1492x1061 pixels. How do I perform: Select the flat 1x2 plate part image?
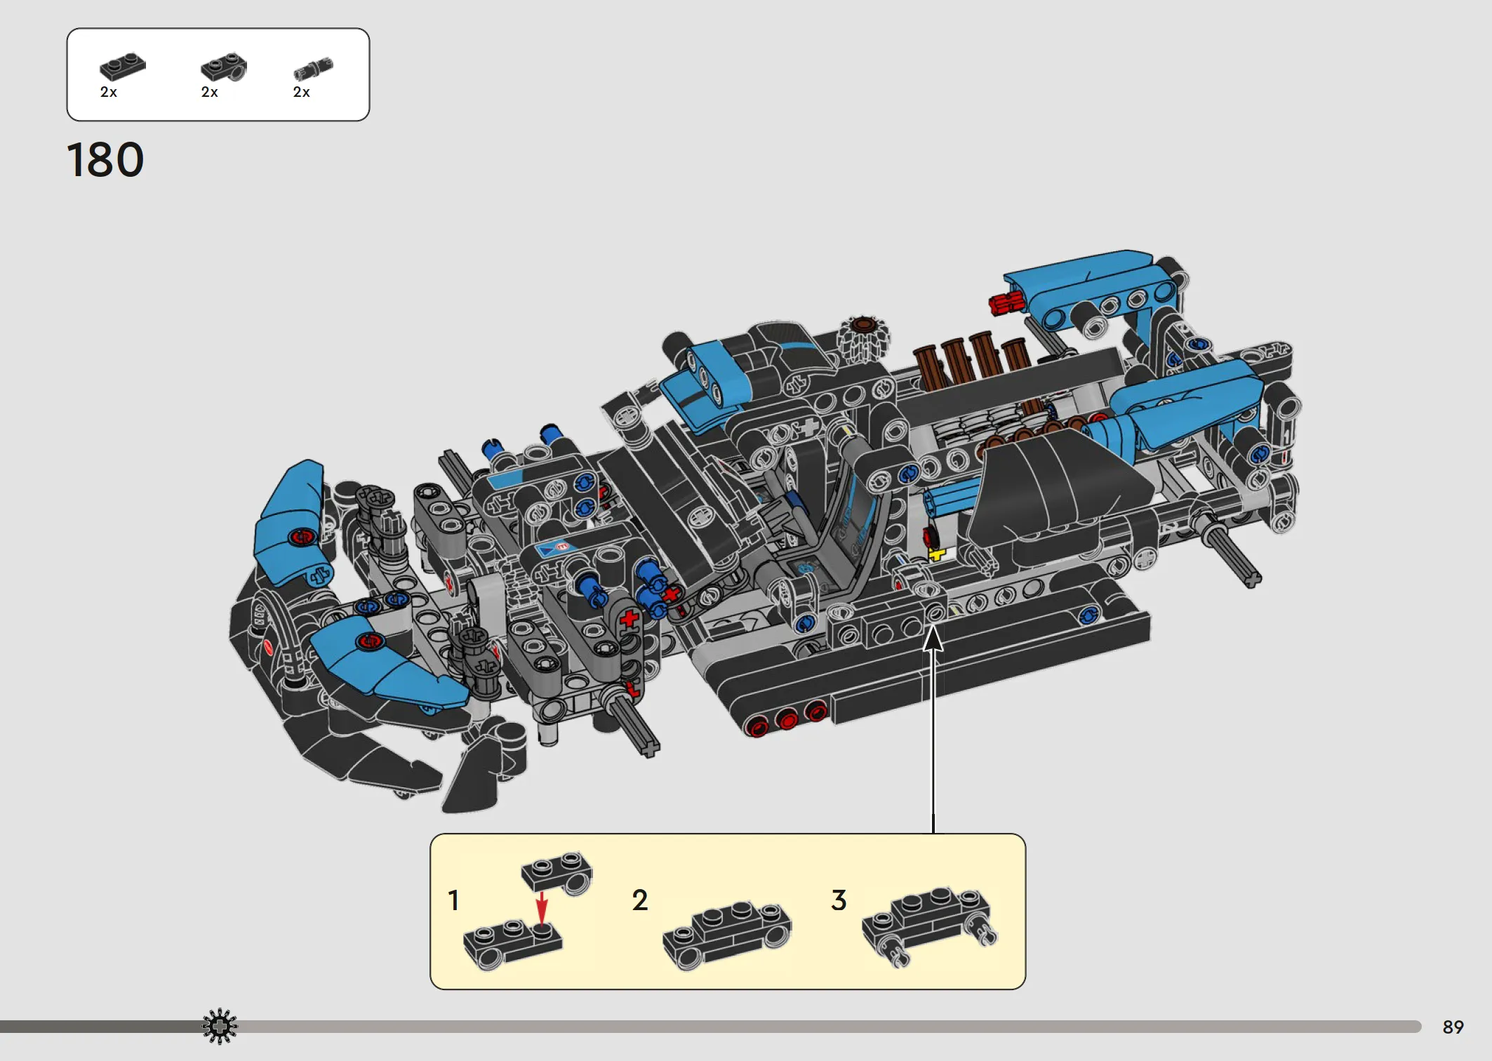(x=123, y=67)
